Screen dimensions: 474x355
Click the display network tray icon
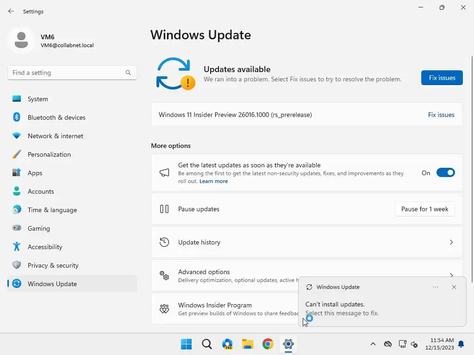(x=402, y=344)
